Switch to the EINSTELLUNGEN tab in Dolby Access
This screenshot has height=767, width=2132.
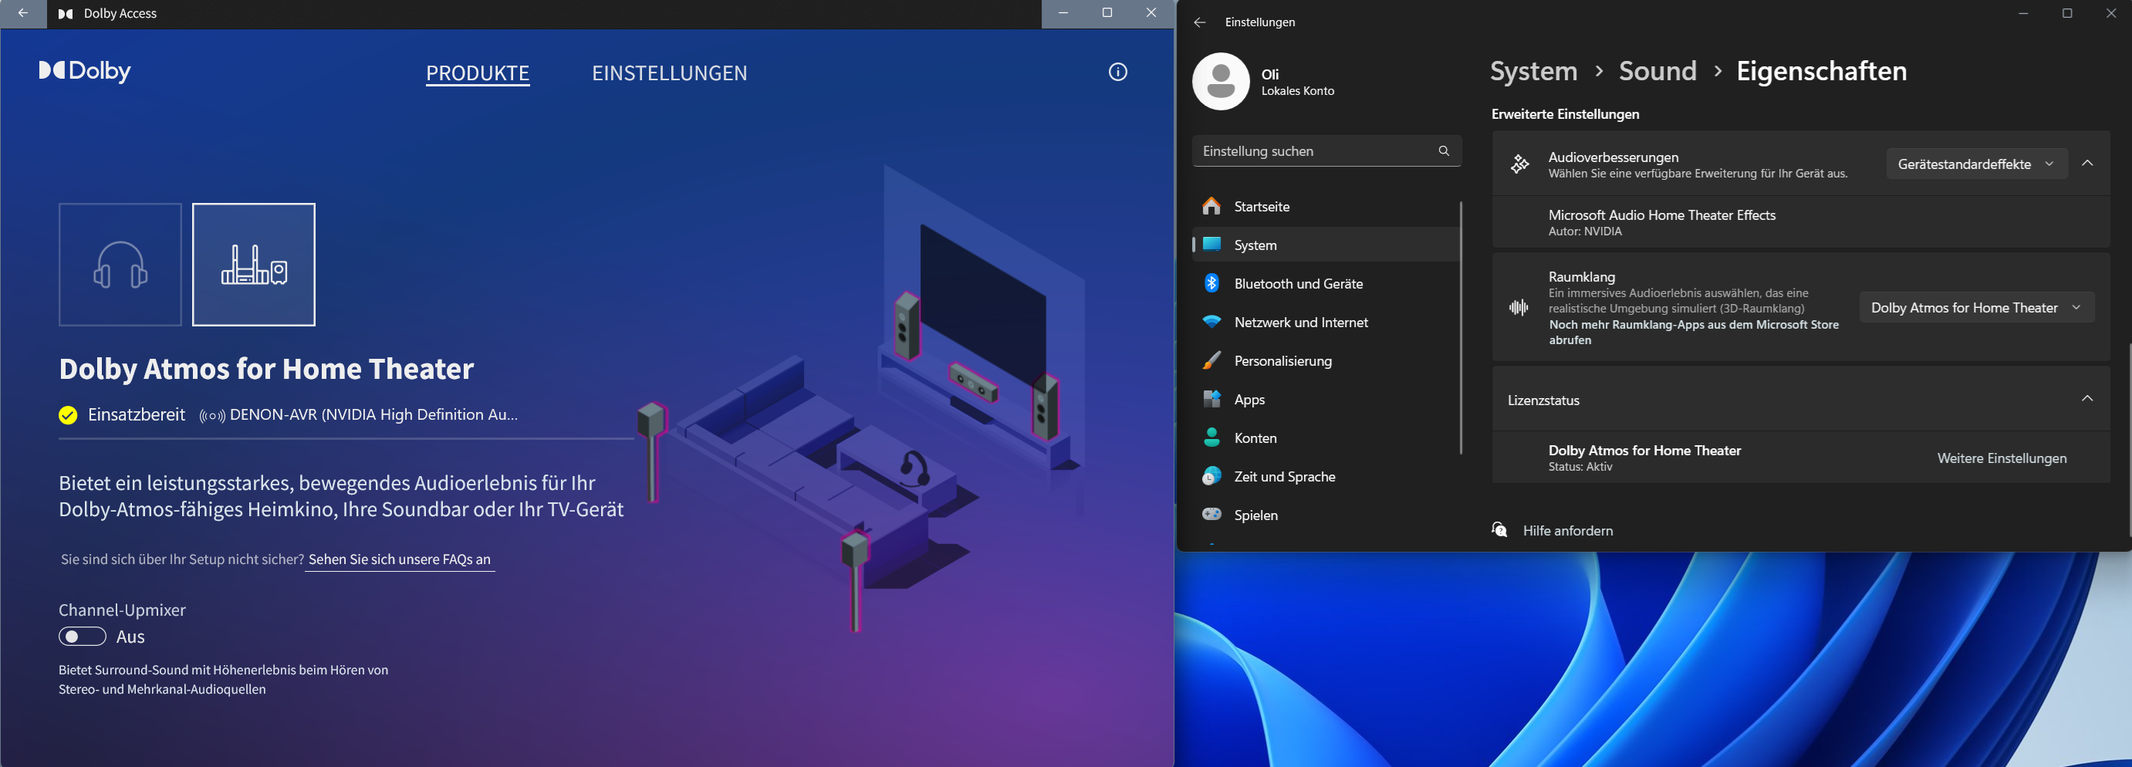click(x=669, y=73)
